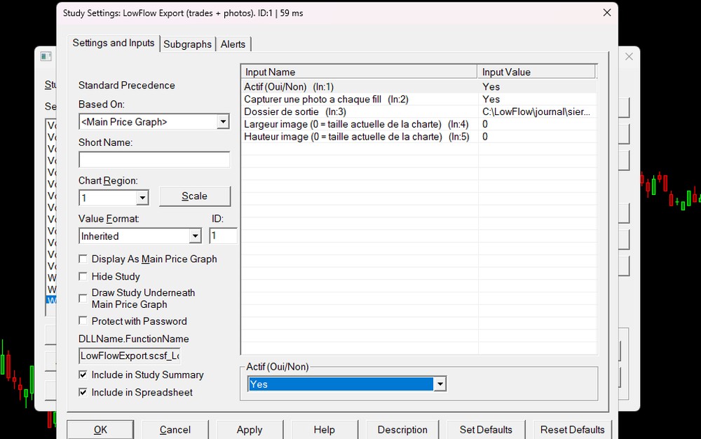Open the Alerts tab
701x439 pixels.
233,44
